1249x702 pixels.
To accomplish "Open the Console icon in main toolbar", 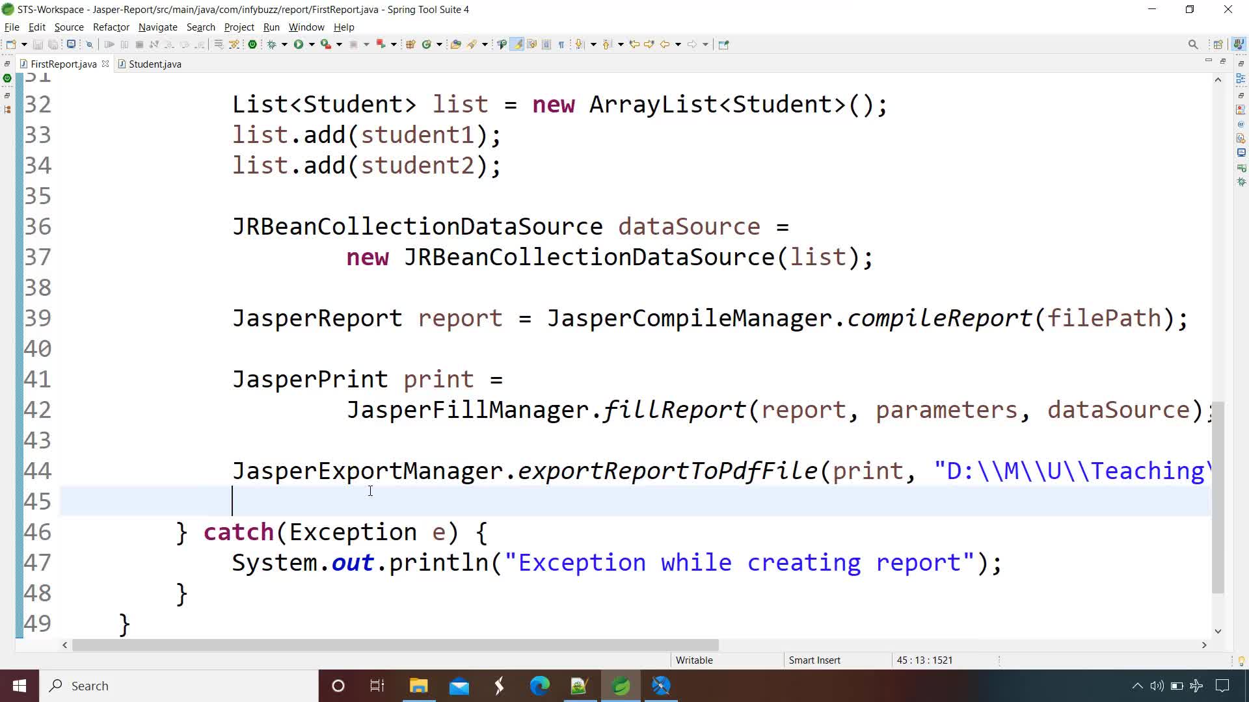I will click(x=72, y=44).
